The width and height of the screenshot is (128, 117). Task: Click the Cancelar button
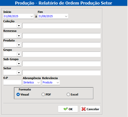coord(90,109)
